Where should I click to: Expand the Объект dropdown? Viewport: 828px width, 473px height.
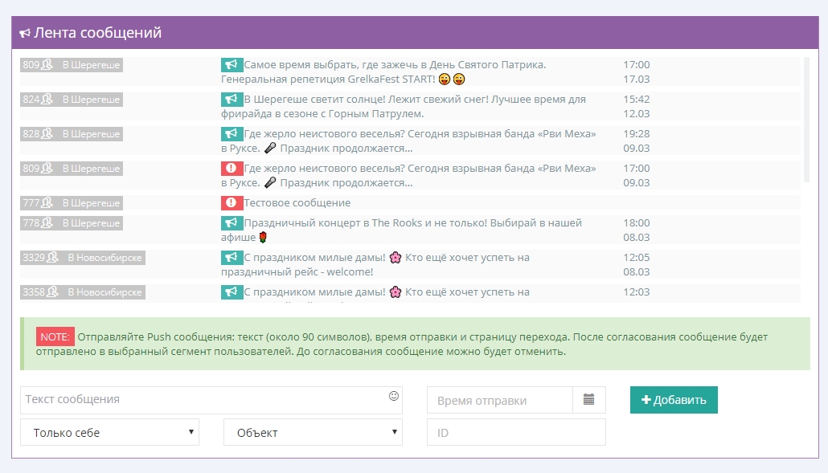pos(313,432)
